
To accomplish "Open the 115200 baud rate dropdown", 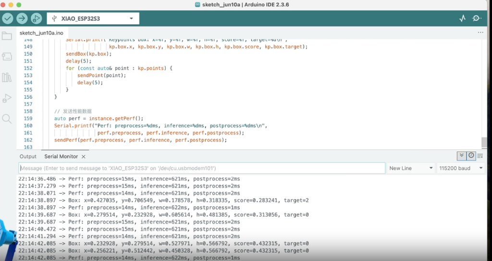I will click(461, 168).
